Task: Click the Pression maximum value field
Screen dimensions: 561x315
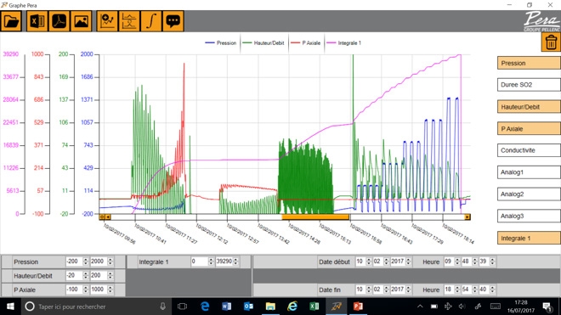Action: pyautogui.click(x=99, y=262)
